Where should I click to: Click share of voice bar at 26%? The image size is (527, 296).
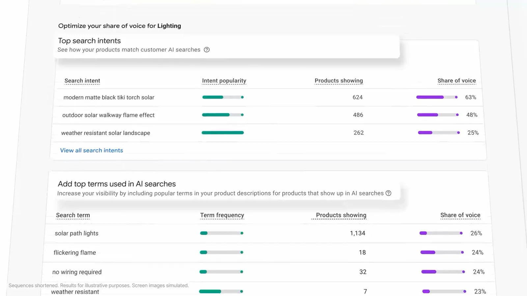[x=441, y=233]
